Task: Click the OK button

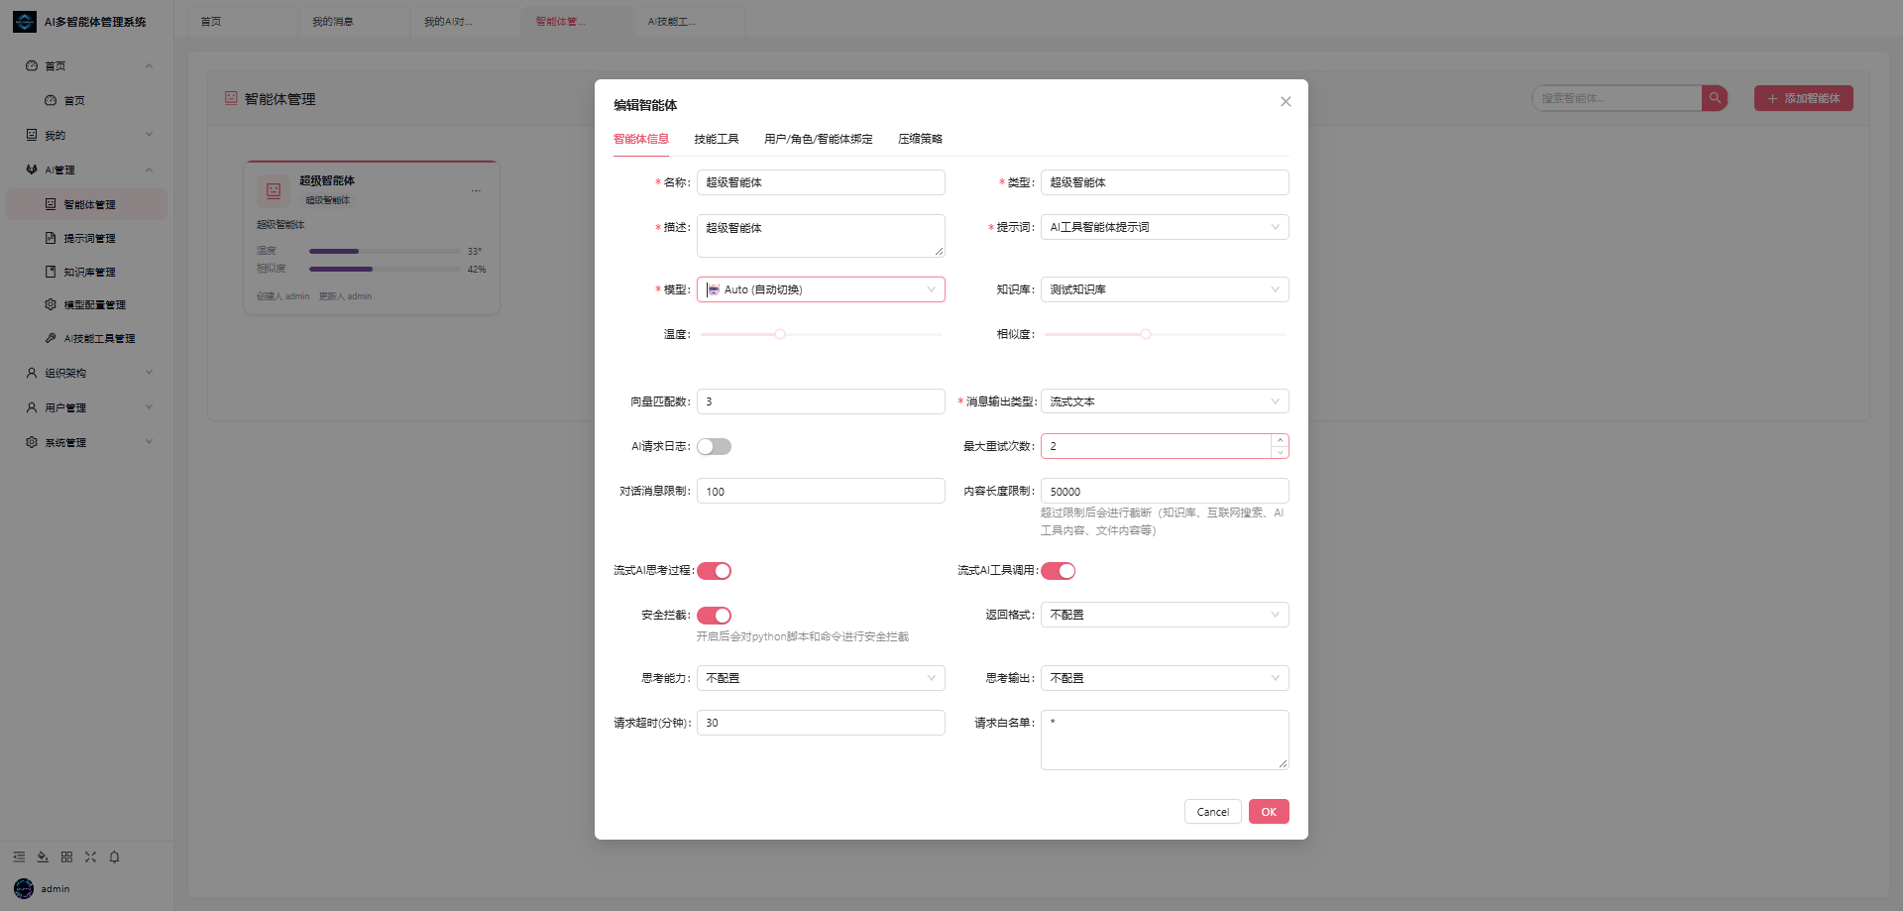Action: [1269, 812]
